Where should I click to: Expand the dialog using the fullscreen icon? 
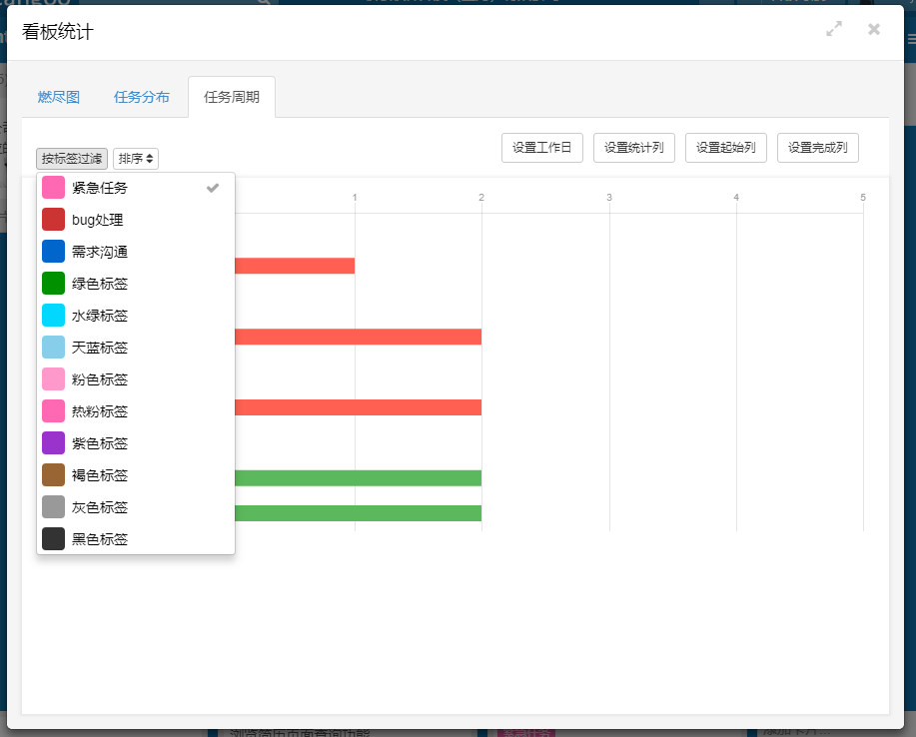pos(834,29)
